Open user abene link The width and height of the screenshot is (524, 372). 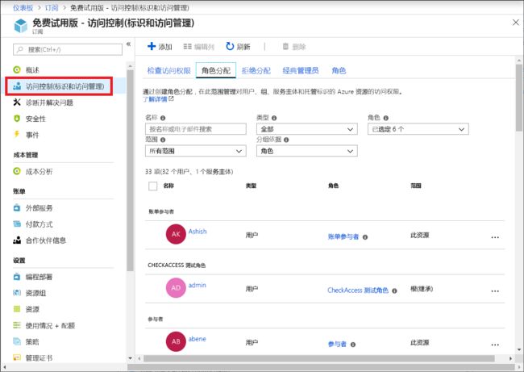click(x=198, y=339)
